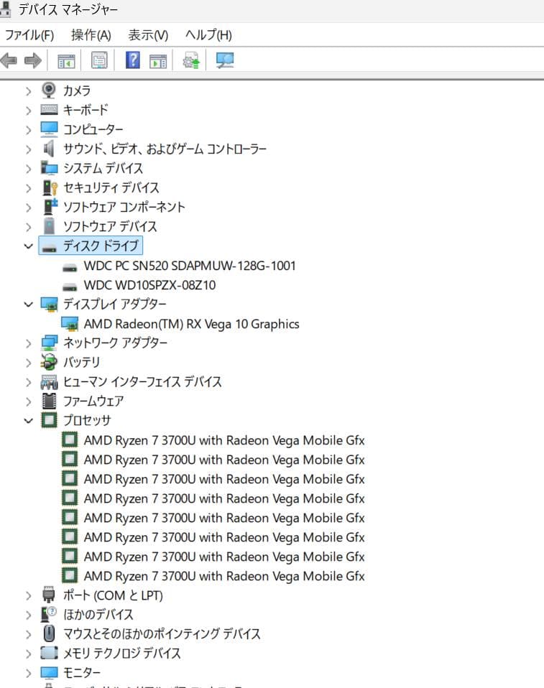Click the Update driver gear icon
The width and height of the screenshot is (544, 688).
(x=191, y=60)
